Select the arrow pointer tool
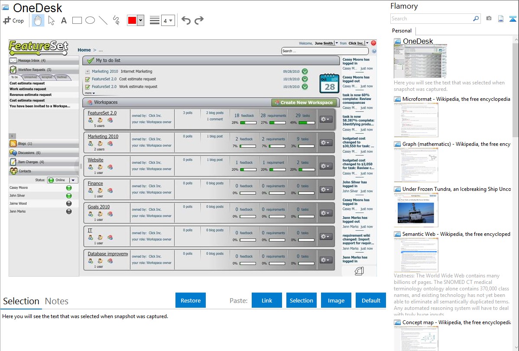519x351 pixels. pos(51,20)
